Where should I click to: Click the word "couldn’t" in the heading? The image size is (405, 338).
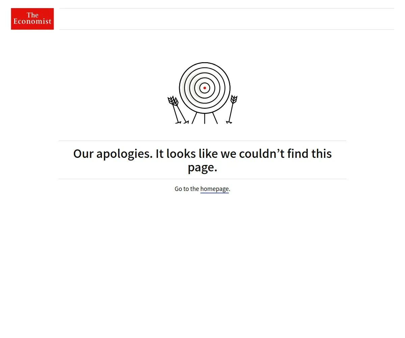click(262, 153)
